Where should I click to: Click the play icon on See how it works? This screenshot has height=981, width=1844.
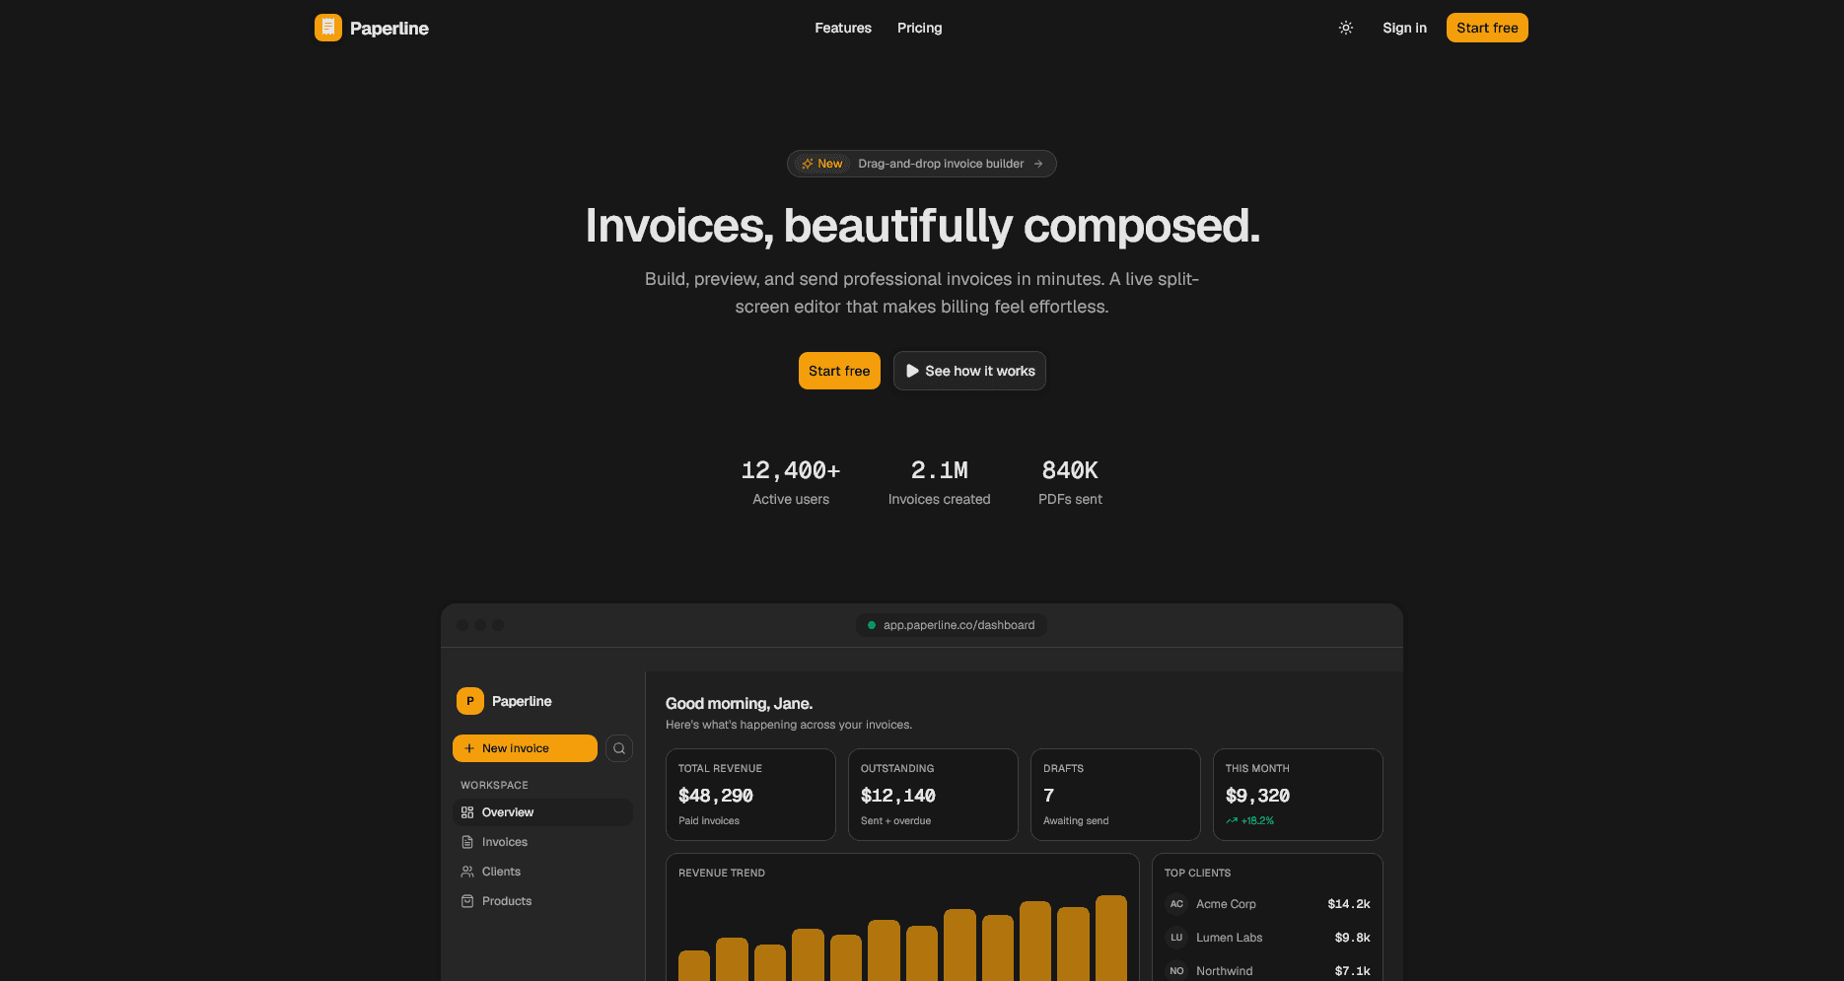[912, 371]
